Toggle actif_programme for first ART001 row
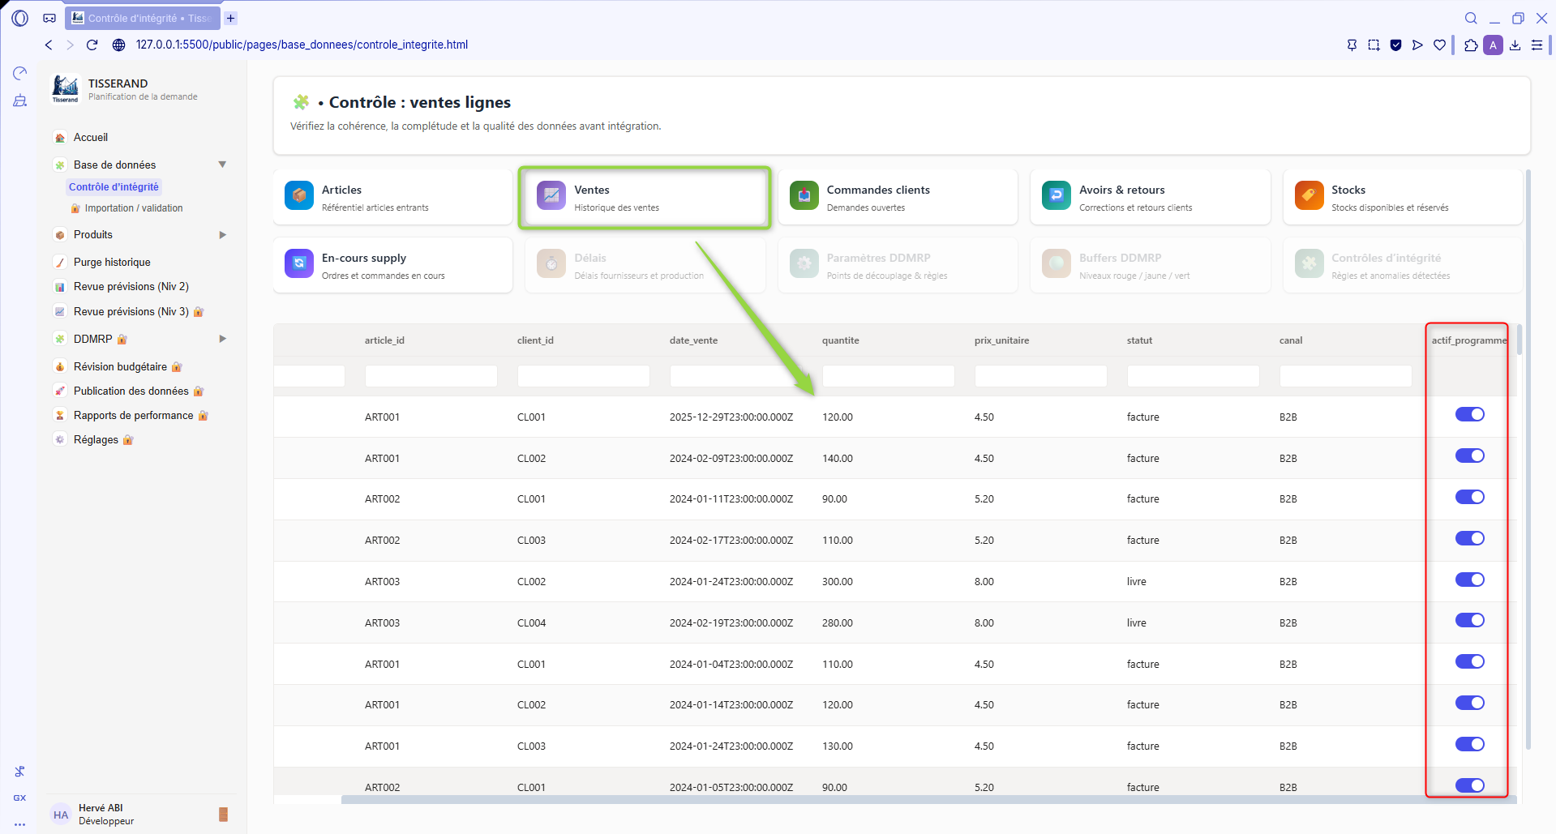The height and width of the screenshot is (834, 1556). pos(1469,415)
